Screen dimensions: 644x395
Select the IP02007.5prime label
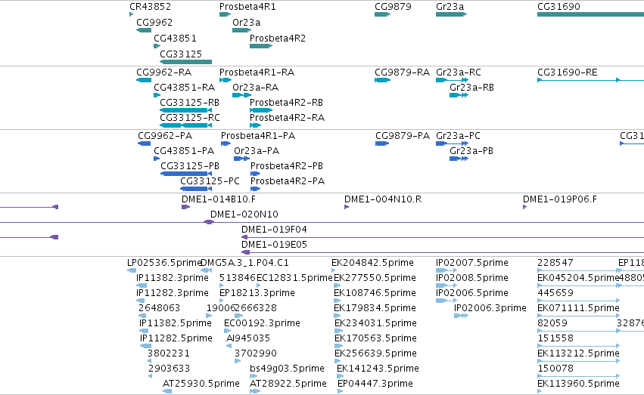pos(472,263)
